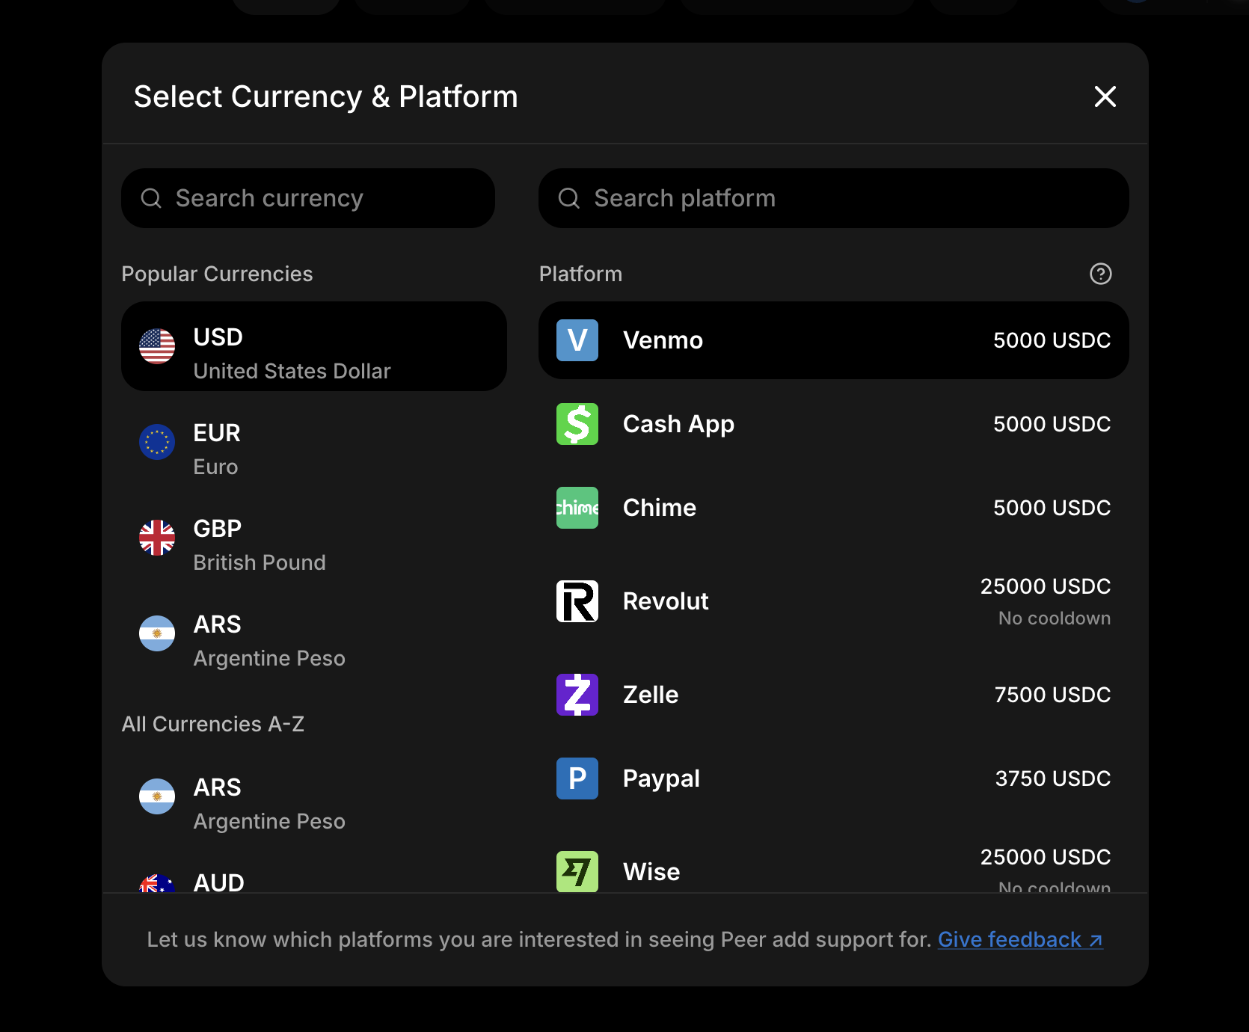The height and width of the screenshot is (1032, 1249).
Task: Click the Venmo logo icon
Action: click(577, 340)
